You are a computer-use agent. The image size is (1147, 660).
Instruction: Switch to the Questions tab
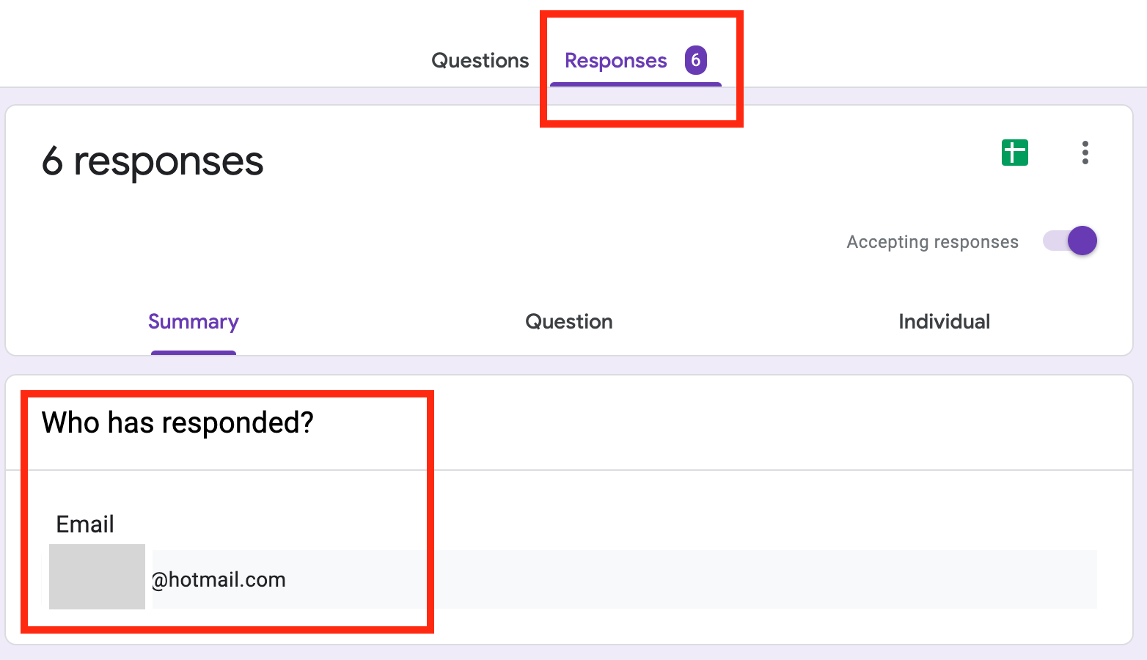[480, 60]
